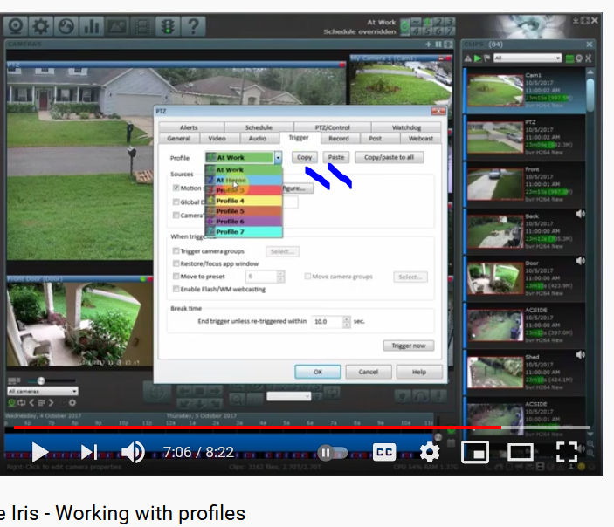Enable theater mode view
614x527 pixels.
click(521, 452)
